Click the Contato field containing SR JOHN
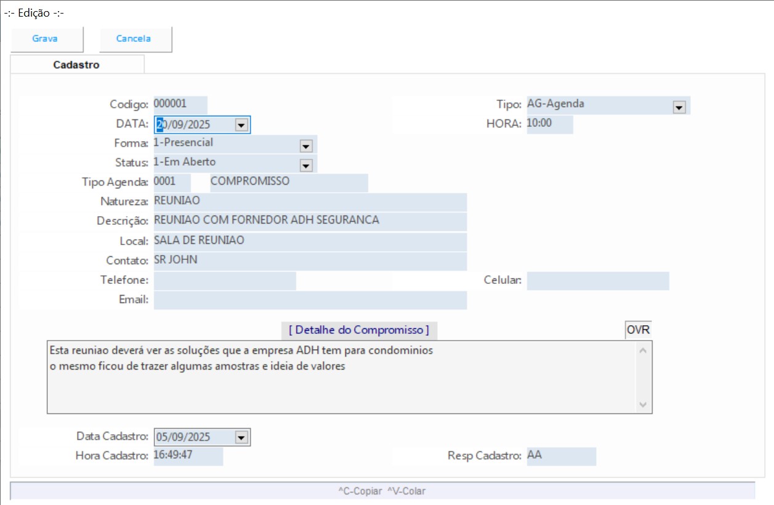Image resolution: width=774 pixels, height=505 pixels. (309, 261)
